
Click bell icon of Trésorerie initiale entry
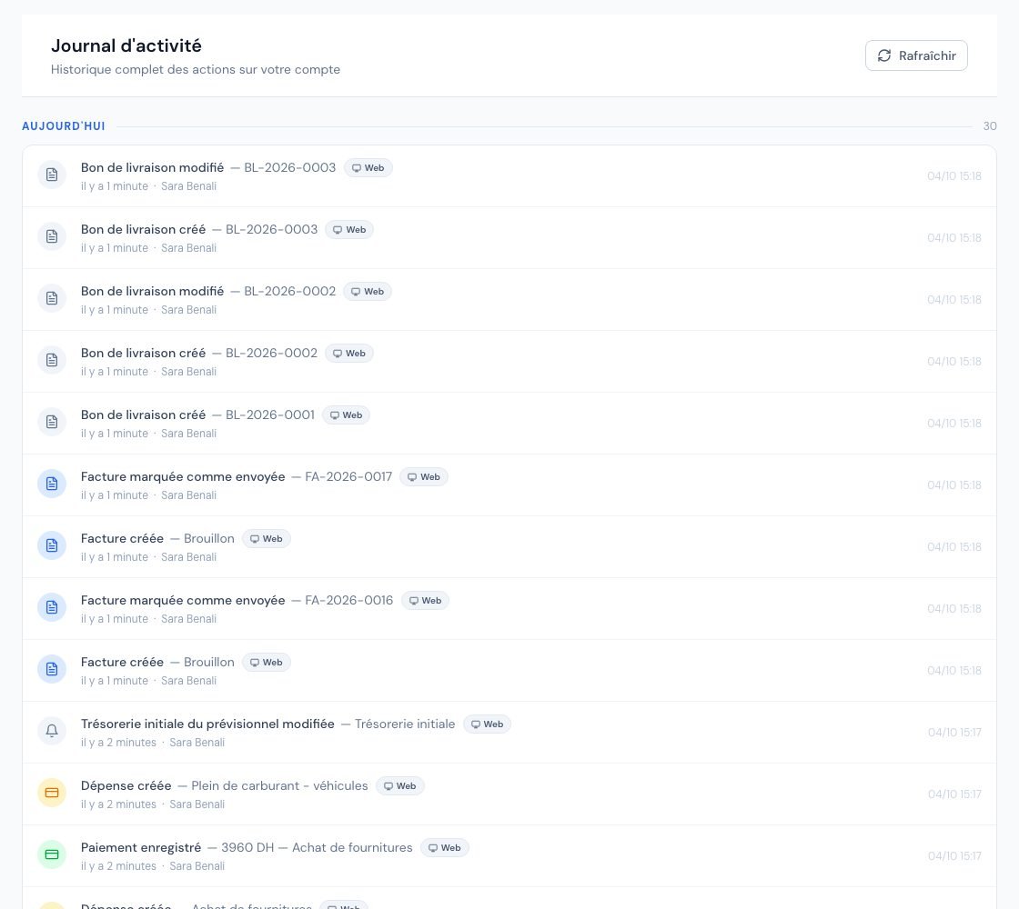[x=52, y=731]
